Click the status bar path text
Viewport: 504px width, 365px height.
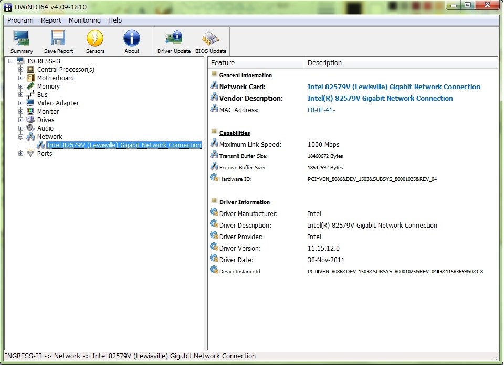tap(130, 356)
